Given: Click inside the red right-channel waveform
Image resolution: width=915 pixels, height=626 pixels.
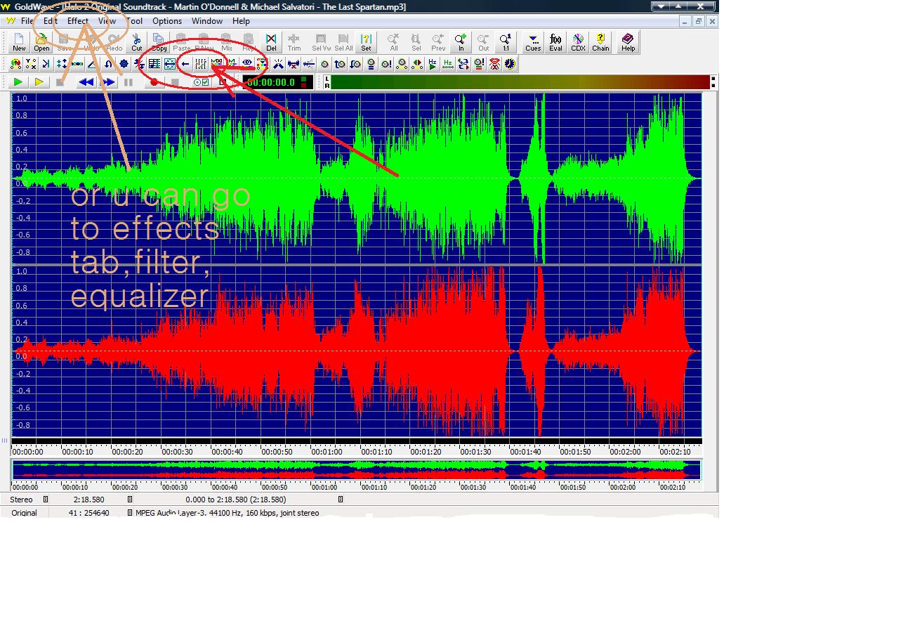Looking at the screenshot, I should [x=357, y=351].
